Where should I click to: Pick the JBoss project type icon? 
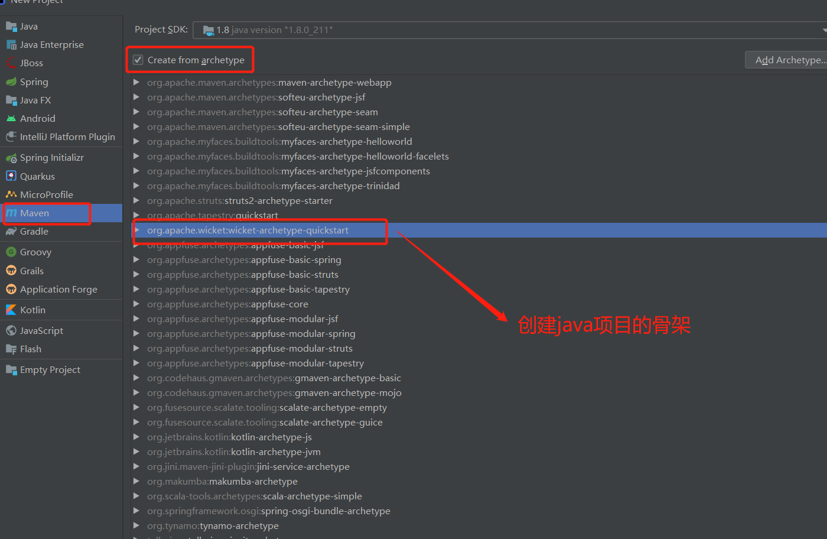click(x=11, y=63)
